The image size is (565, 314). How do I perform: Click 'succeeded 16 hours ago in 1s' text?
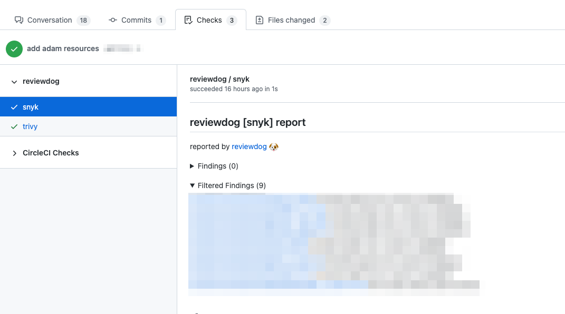pyautogui.click(x=234, y=89)
